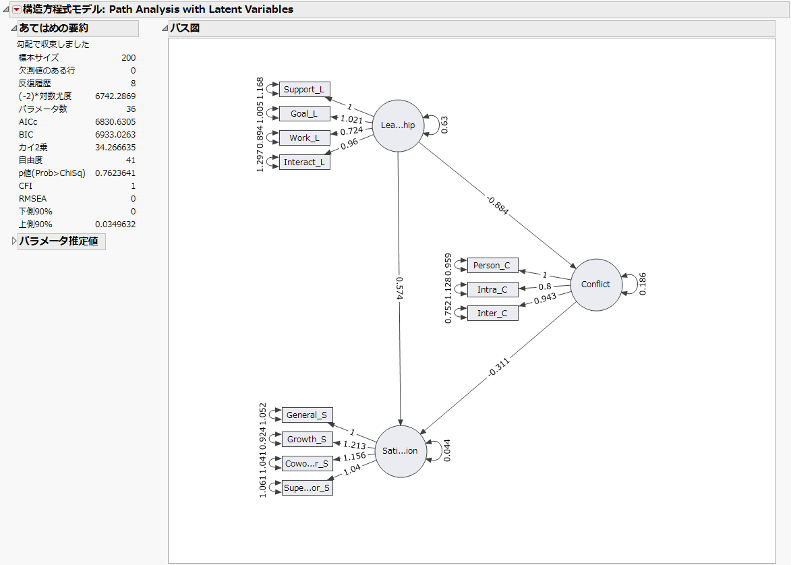
Task: Click the 上側90% value 0.0349632
Action: tap(115, 225)
